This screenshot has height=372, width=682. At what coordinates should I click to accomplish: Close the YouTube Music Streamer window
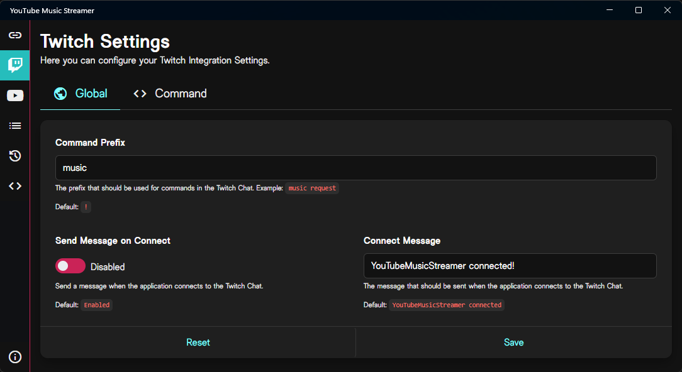(x=667, y=10)
